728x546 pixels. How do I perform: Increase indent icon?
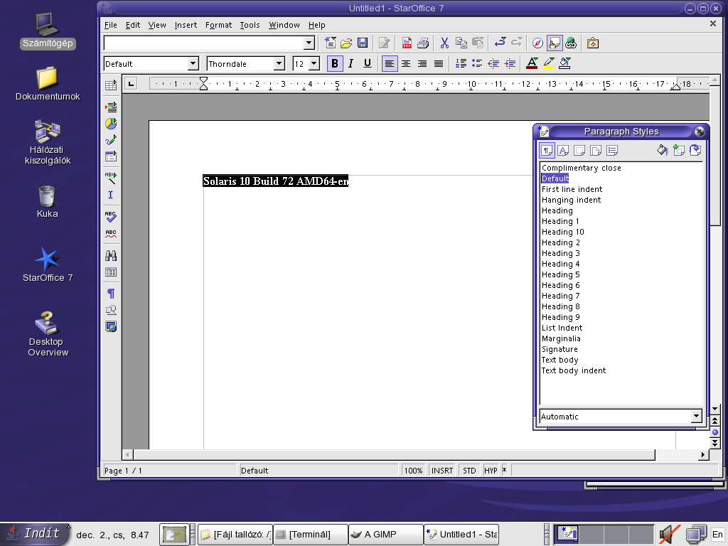click(x=510, y=63)
